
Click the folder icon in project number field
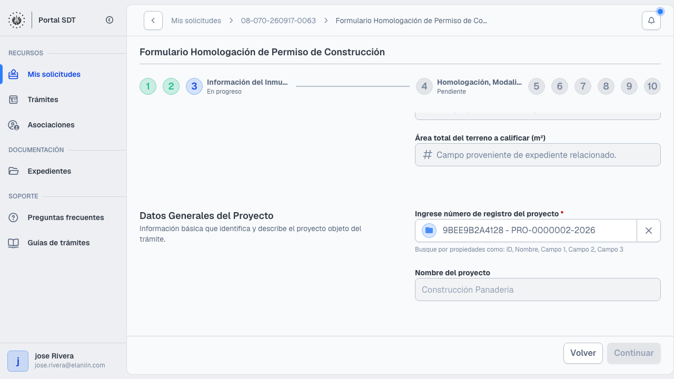[429, 231]
